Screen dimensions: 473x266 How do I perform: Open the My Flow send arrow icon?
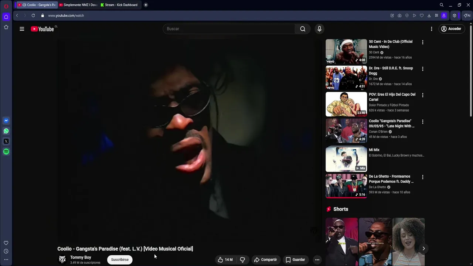pyautogui.click(x=414, y=16)
